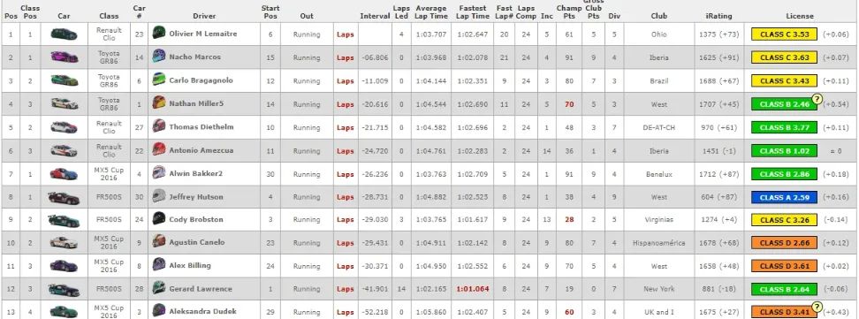
Task: Click the iRating column header
Action: coord(718,16)
